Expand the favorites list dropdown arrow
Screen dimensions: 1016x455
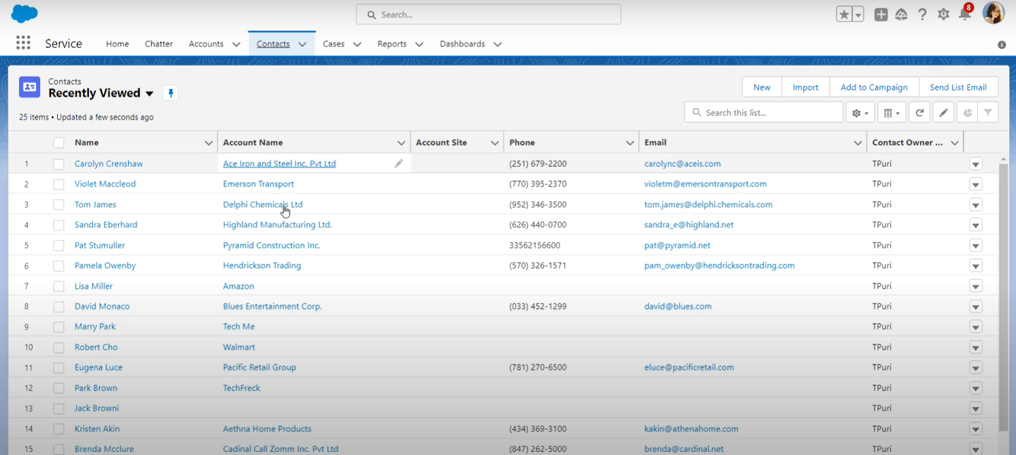click(859, 14)
